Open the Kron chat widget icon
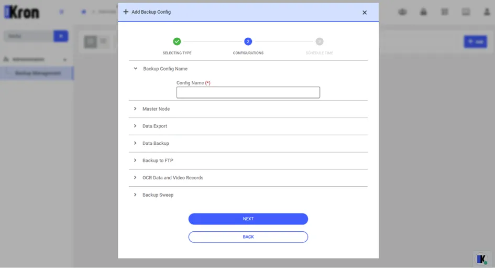 (481, 259)
